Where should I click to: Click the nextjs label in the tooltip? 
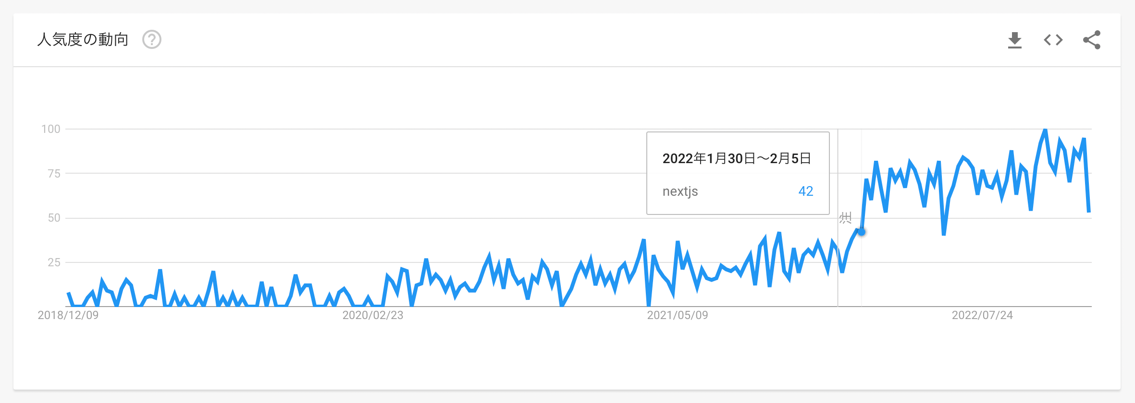pyautogui.click(x=680, y=191)
